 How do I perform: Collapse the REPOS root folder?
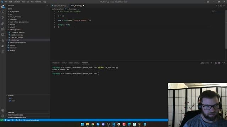10,9
